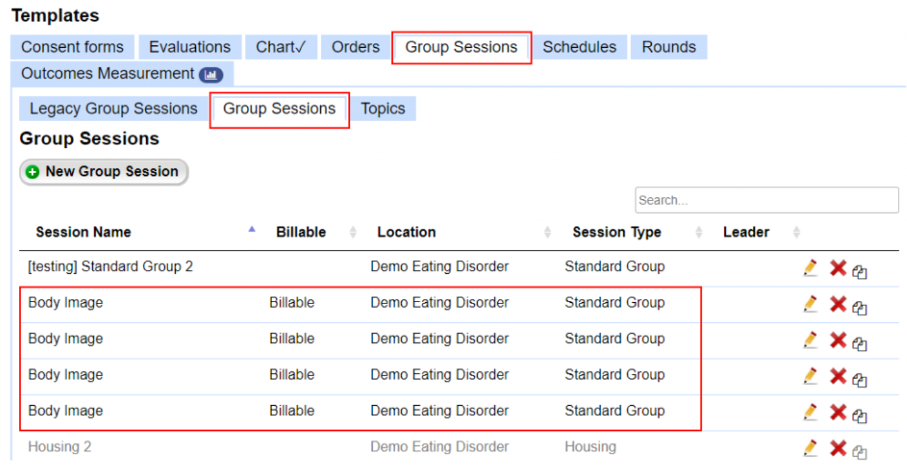Delete the Housing 2 session
Screen dimensions: 907x470
tap(838, 448)
